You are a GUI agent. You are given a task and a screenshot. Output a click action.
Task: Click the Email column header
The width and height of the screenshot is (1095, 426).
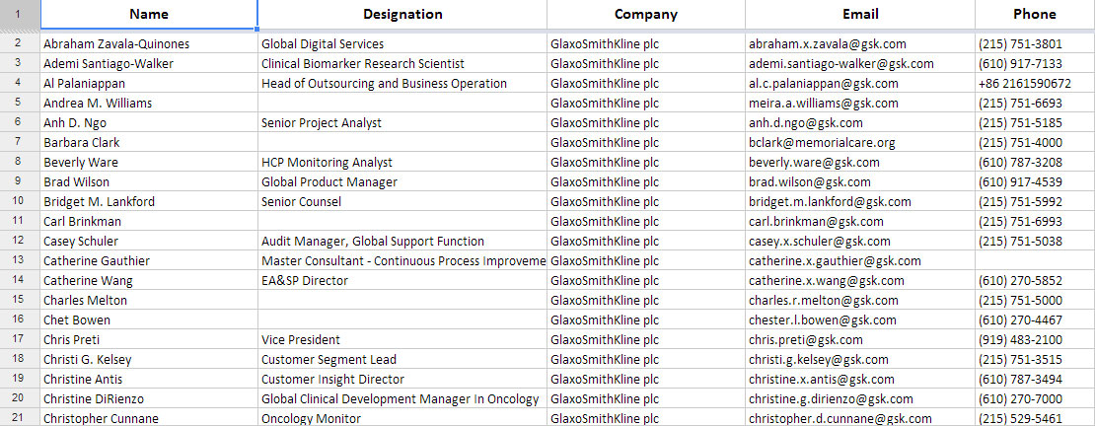coord(860,14)
